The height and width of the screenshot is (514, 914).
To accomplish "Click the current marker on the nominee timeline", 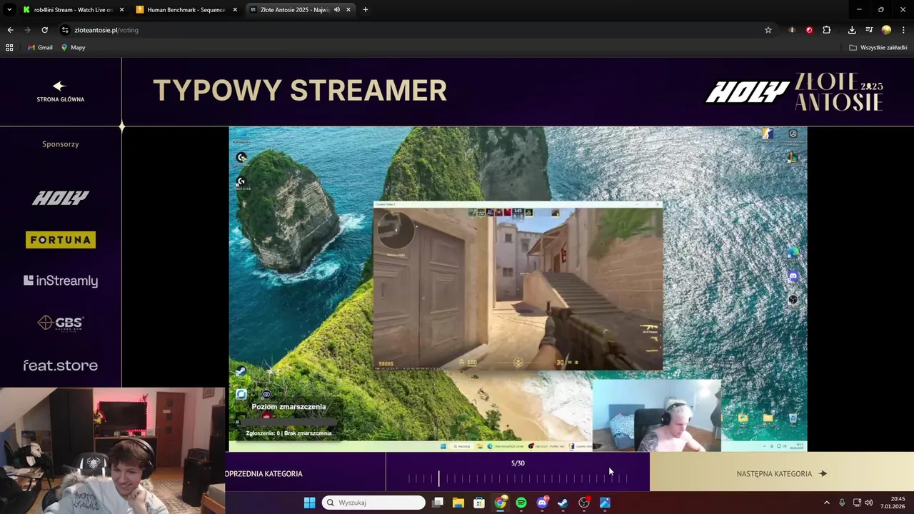I will click(439, 478).
